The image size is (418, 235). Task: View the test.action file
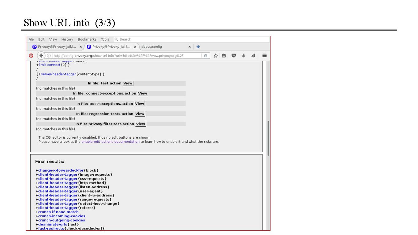(x=128, y=83)
